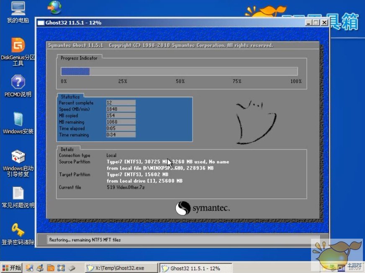365x273 pixels.
Task: Launch the 登录密码清除 key icon
Action: [x=18, y=234]
